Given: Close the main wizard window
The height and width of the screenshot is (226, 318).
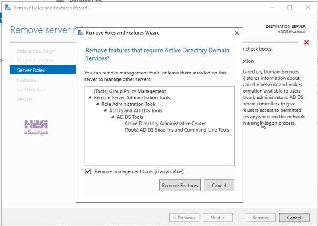Looking at the screenshot, I should 308,8.
